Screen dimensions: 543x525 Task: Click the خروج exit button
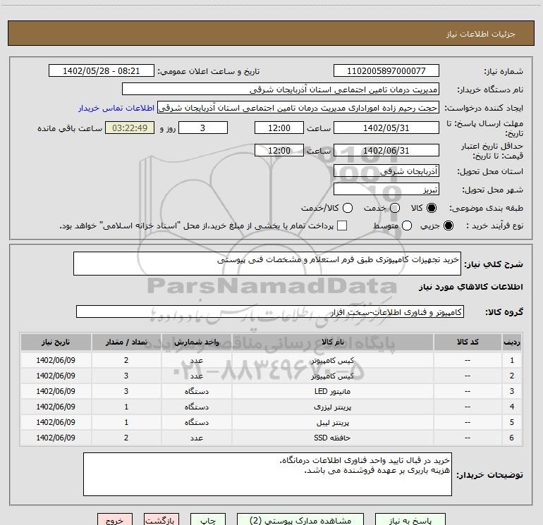pyautogui.click(x=115, y=520)
